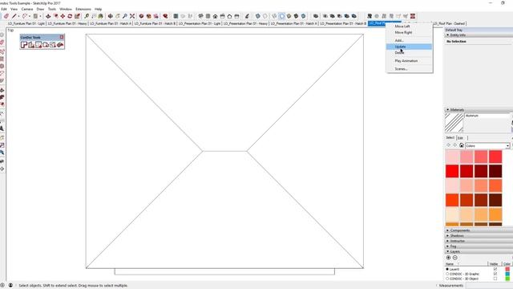
Task: Collapse the Entity Info panel
Action: 447,35
